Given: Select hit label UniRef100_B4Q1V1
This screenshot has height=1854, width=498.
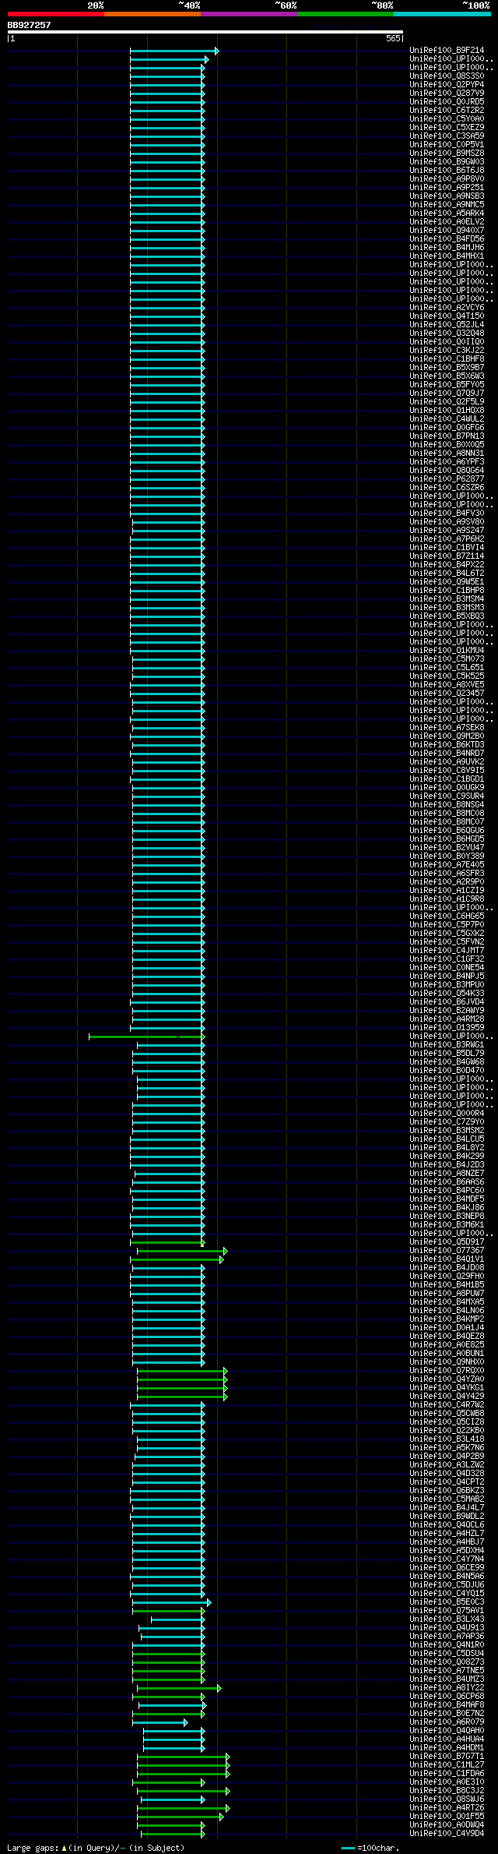Looking at the screenshot, I should tap(447, 1259).
